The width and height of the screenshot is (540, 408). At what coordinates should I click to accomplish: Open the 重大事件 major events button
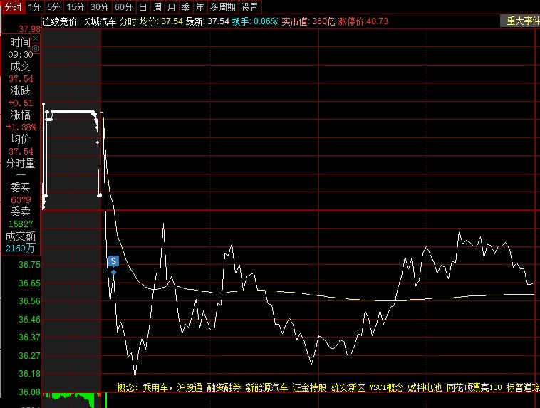click(521, 21)
